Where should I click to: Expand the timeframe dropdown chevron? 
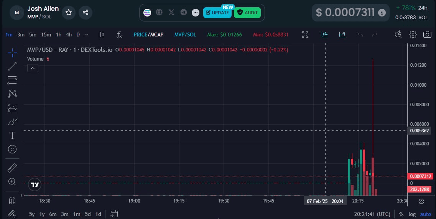click(x=87, y=35)
